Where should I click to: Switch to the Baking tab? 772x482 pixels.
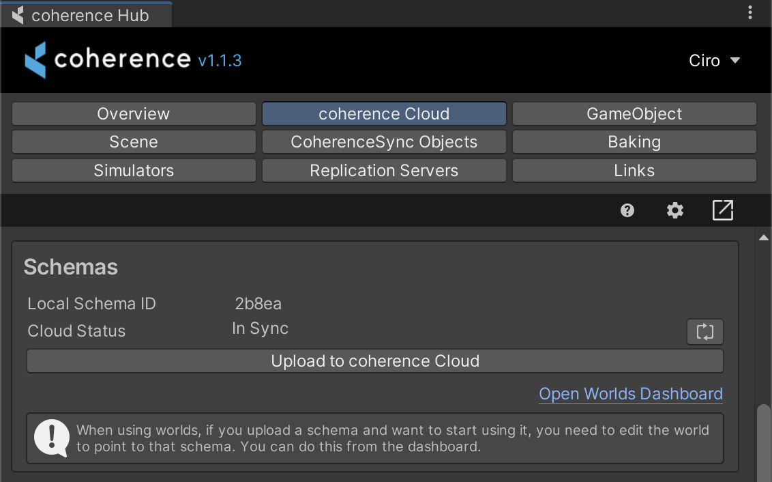pyautogui.click(x=634, y=142)
